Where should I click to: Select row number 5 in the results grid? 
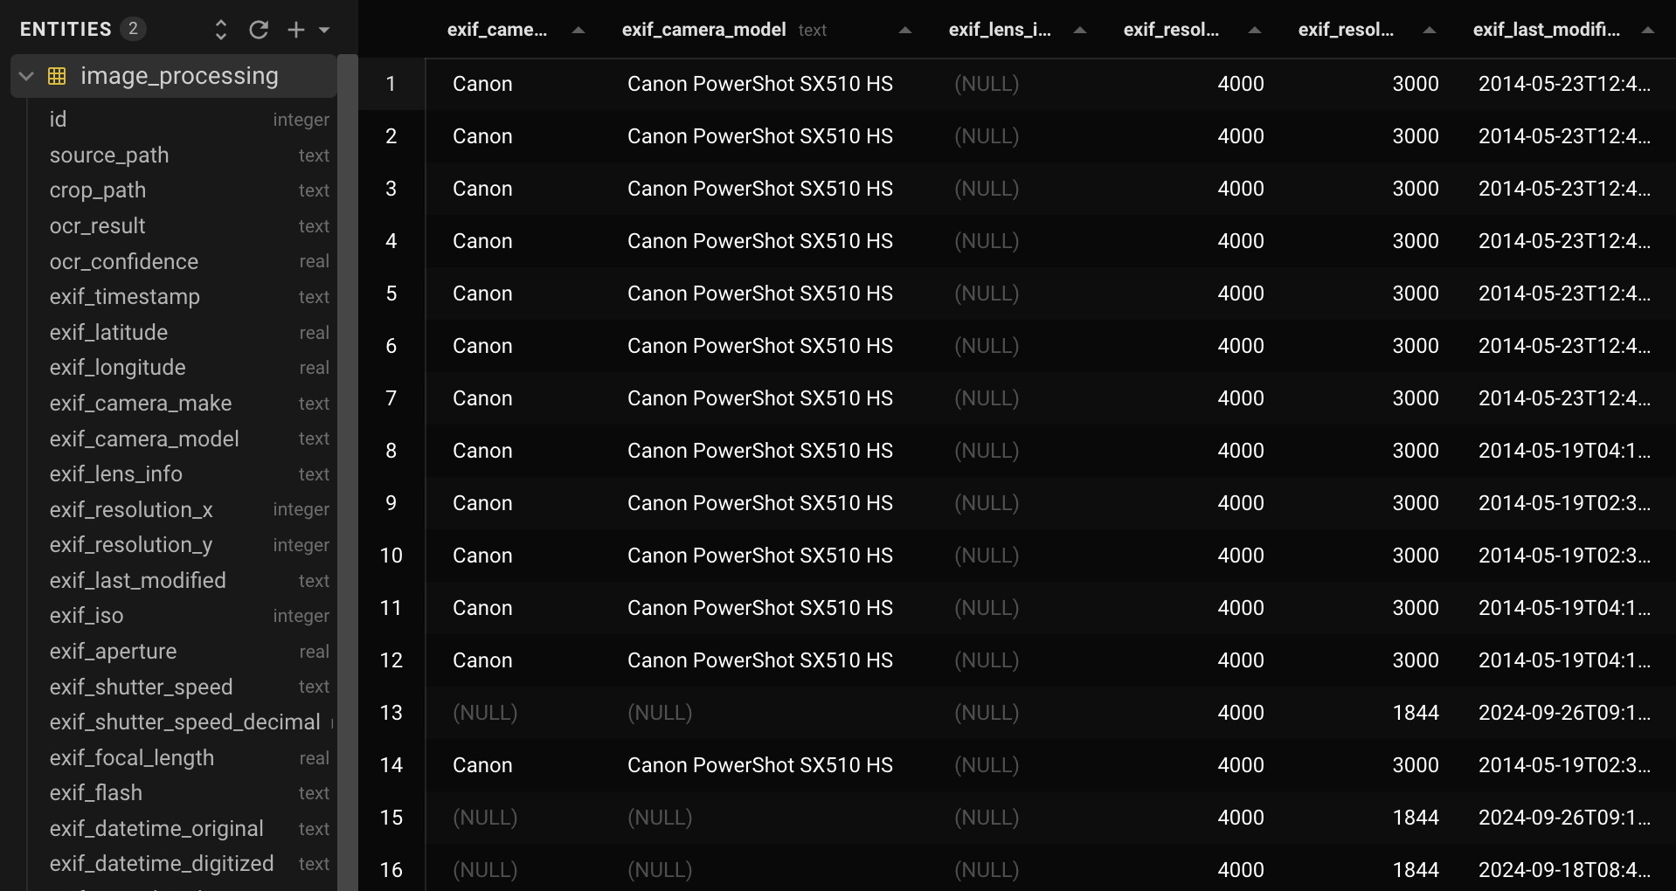pos(391,294)
